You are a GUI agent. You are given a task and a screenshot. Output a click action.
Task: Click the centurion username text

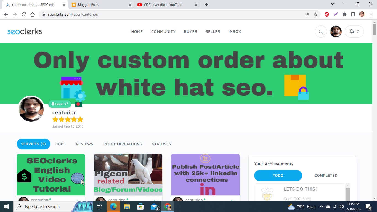click(65, 112)
